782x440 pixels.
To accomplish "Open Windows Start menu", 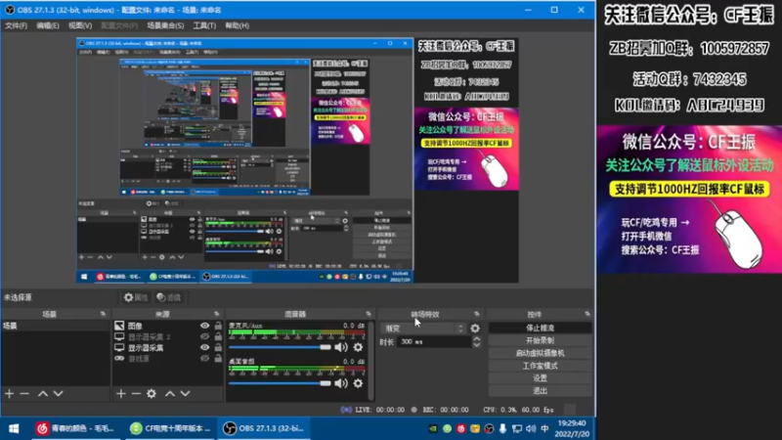I will coord(14,428).
